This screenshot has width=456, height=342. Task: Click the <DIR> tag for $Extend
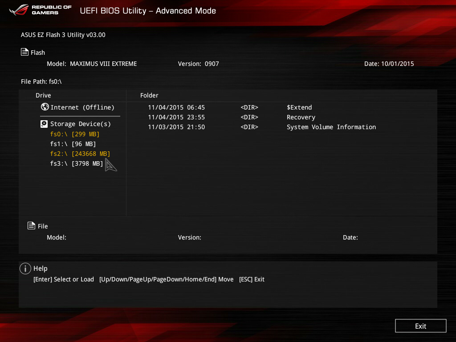tap(249, 107)
